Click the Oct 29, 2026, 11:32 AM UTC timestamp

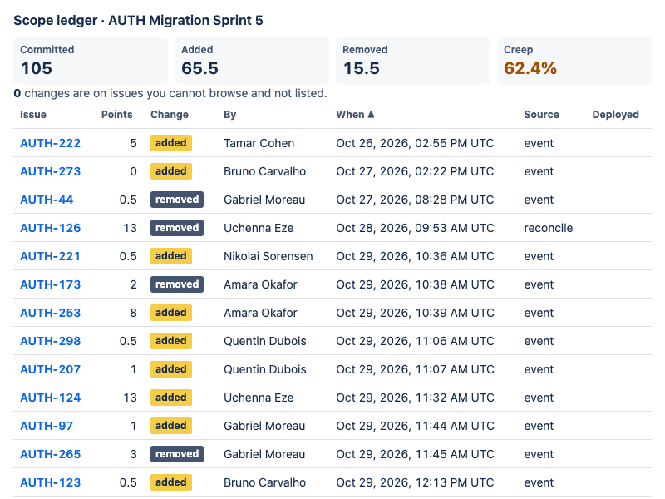[415, 398]
